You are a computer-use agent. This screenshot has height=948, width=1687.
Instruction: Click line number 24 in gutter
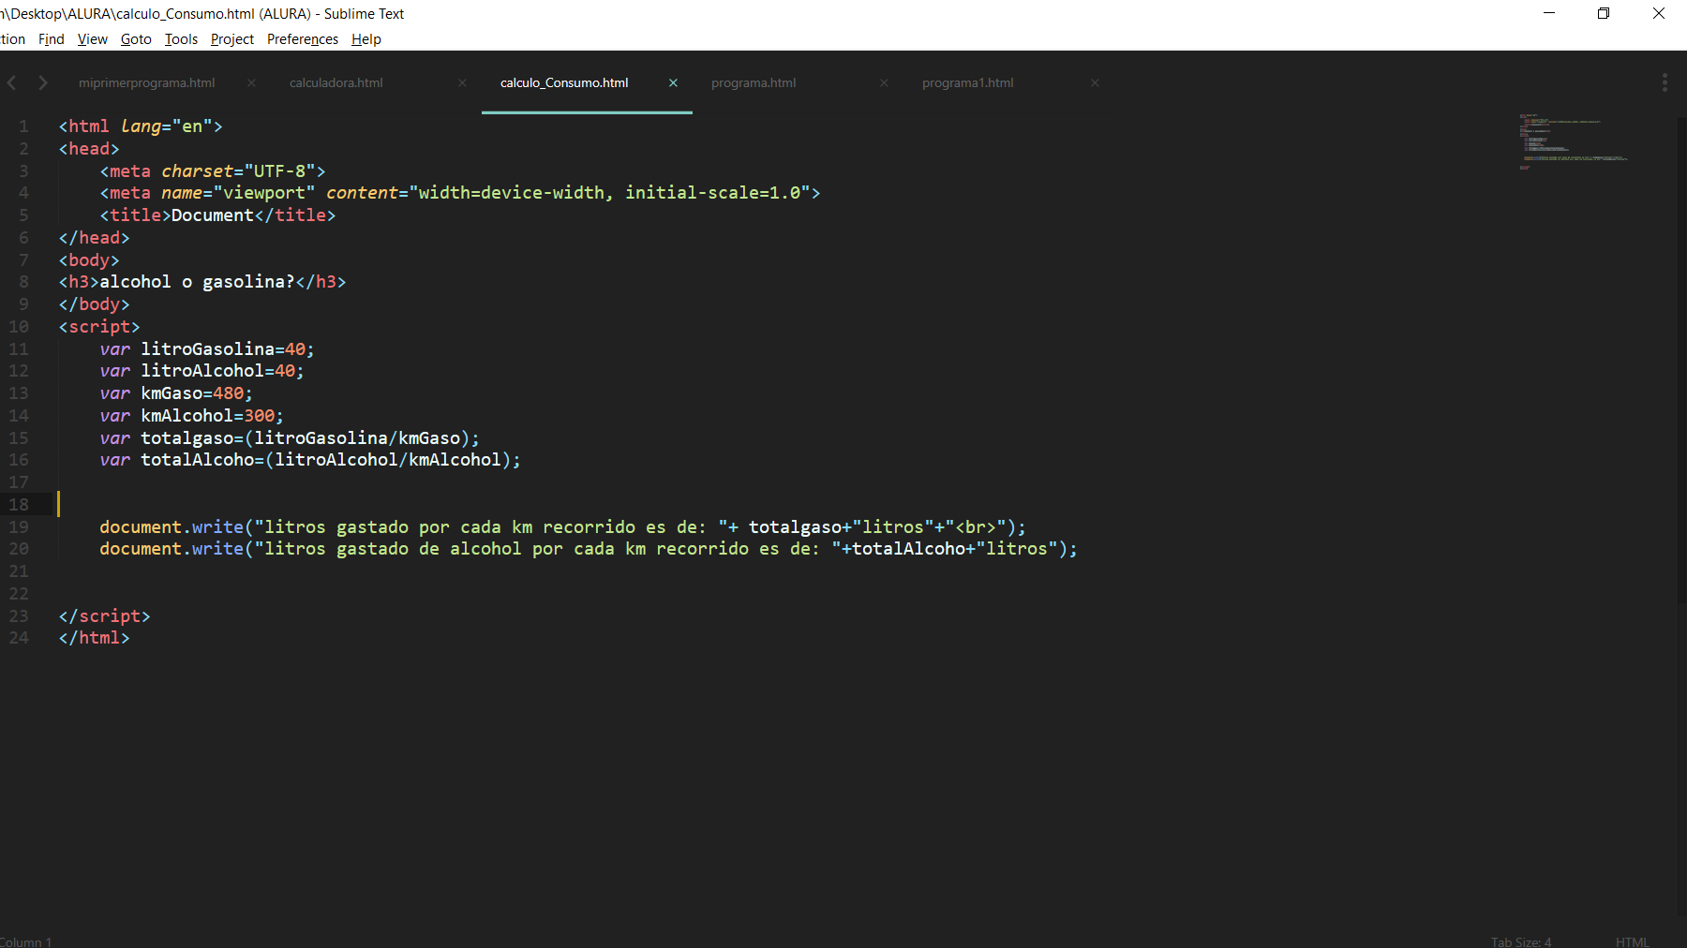[x=19, y=638]
